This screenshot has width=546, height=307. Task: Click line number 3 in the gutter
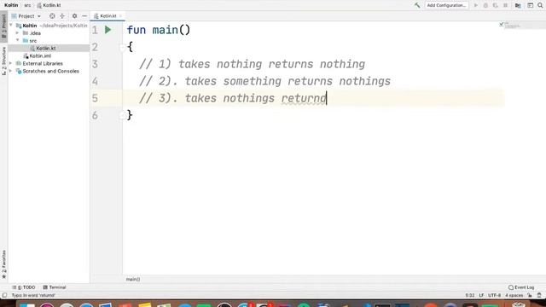95,64
